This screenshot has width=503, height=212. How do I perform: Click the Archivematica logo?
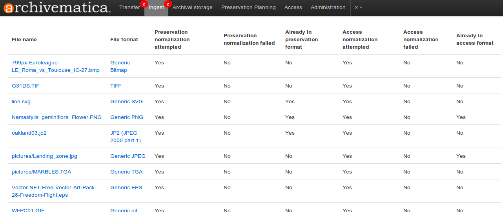click(x=56, y=7)
